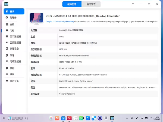Open 蓝牙 (Bluetooth) sidebar item

click(12, 55)
